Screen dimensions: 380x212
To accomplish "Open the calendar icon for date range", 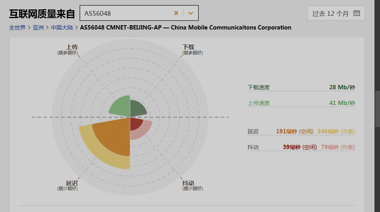I will pyautogui.click(x=357, y=13).
